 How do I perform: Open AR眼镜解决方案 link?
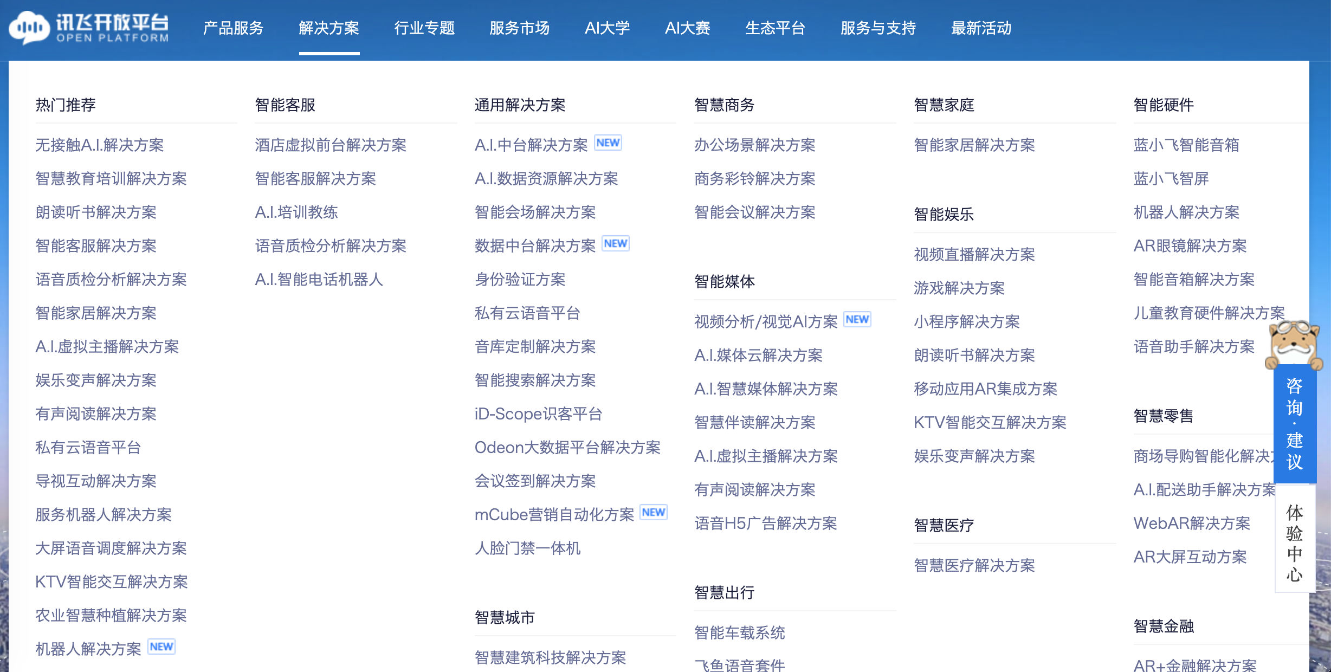(x=1191, y=246)
